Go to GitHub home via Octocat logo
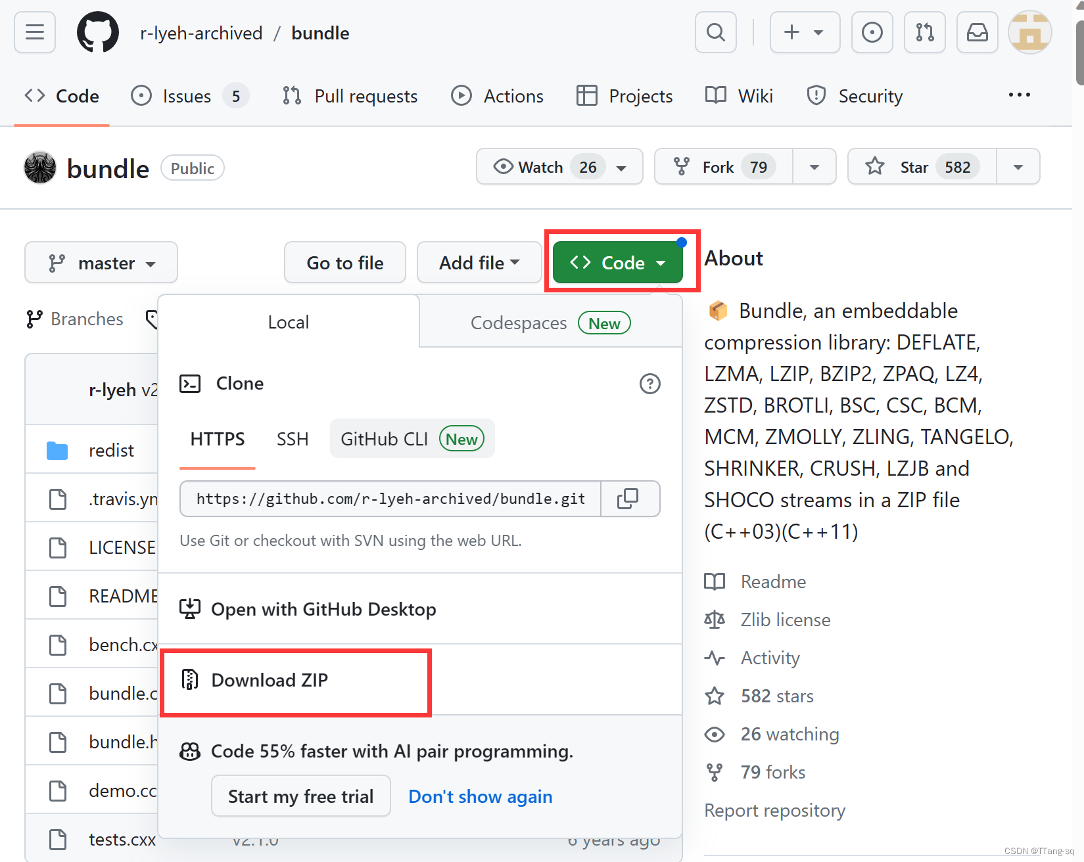The image size is (1084, 862). (x=98, y=32)
